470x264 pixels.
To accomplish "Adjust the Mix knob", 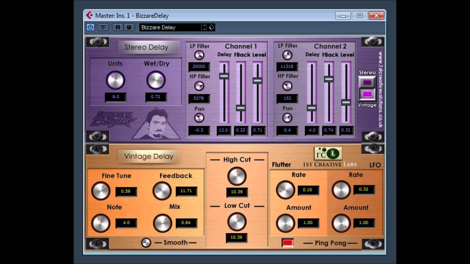I will coord(162,223).
